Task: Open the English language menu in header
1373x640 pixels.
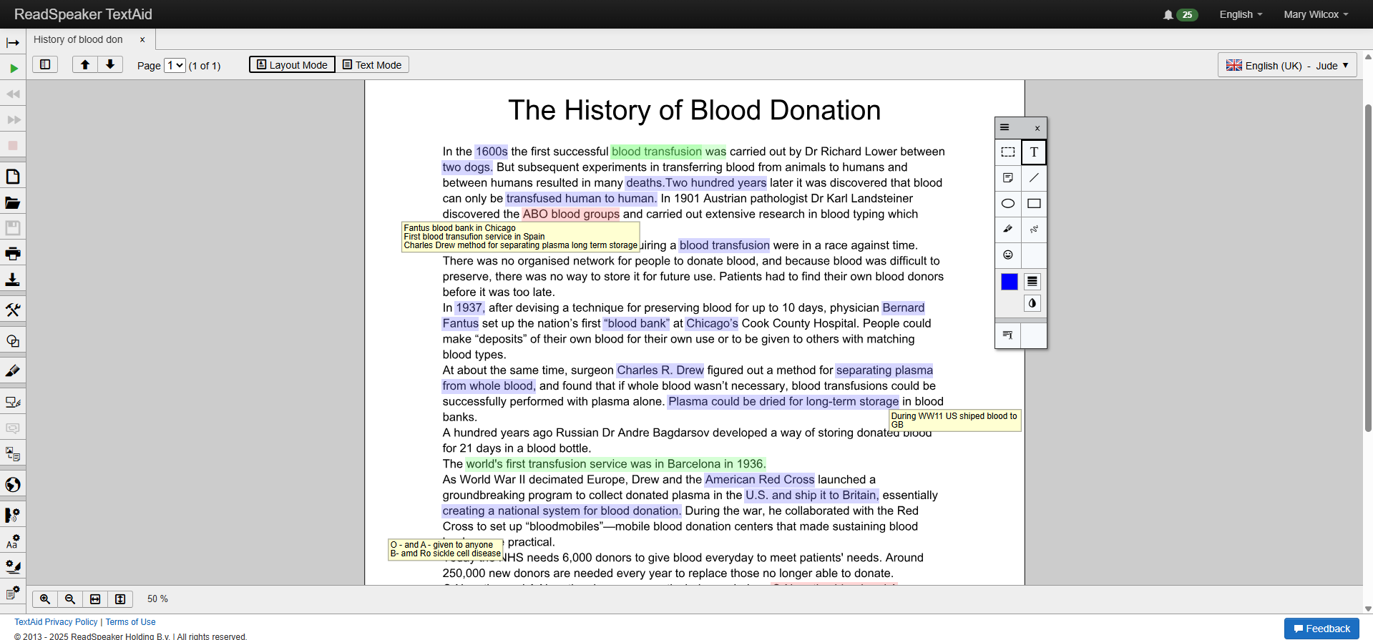Action: pos(1241,14)
